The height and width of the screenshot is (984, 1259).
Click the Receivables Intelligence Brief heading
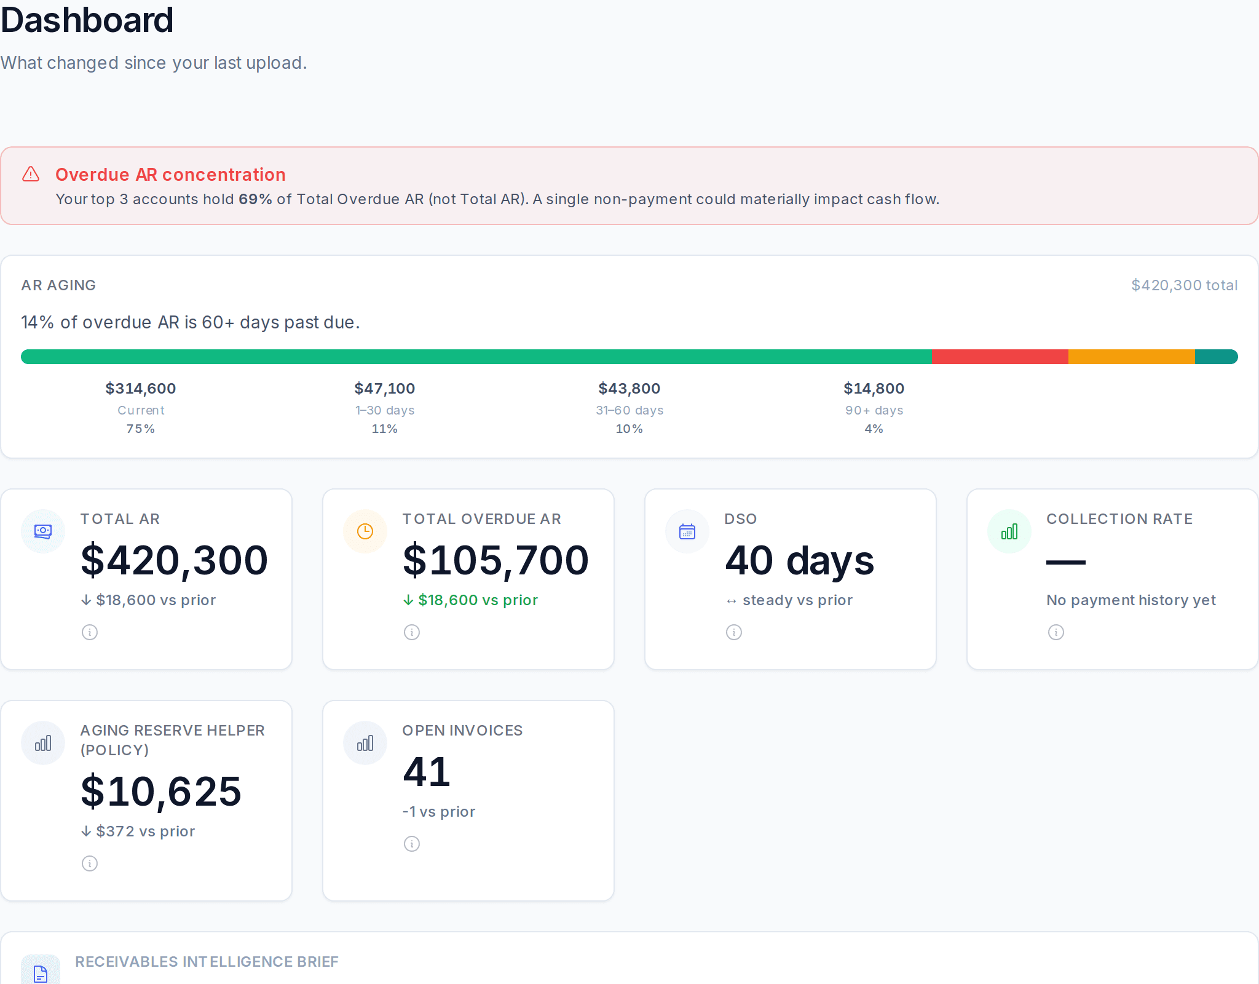point(207,962)
